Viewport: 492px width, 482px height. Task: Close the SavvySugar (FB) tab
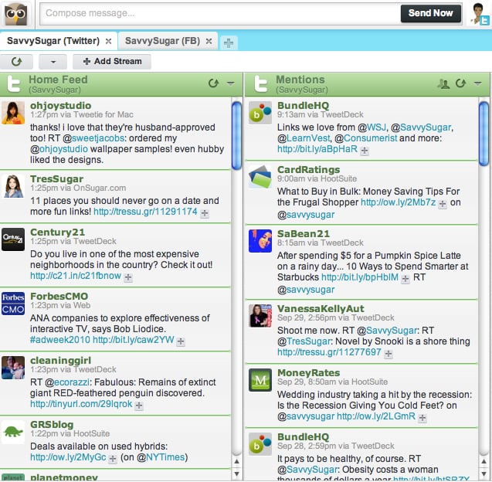pyautogui.click(x=209, y=41)
